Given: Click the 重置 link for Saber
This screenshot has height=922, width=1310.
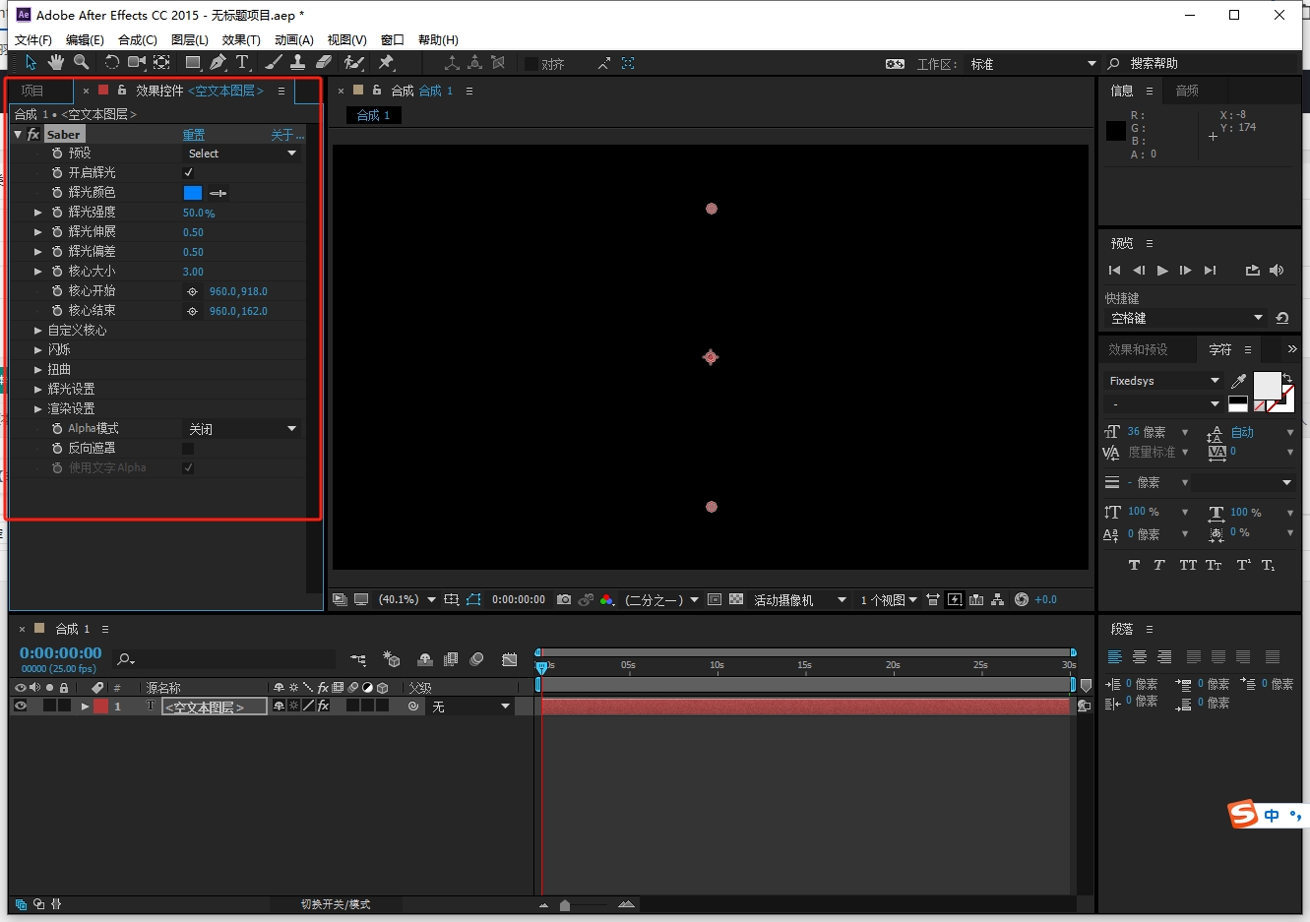Looking at the screenshot, I should [x=194, y=135].
